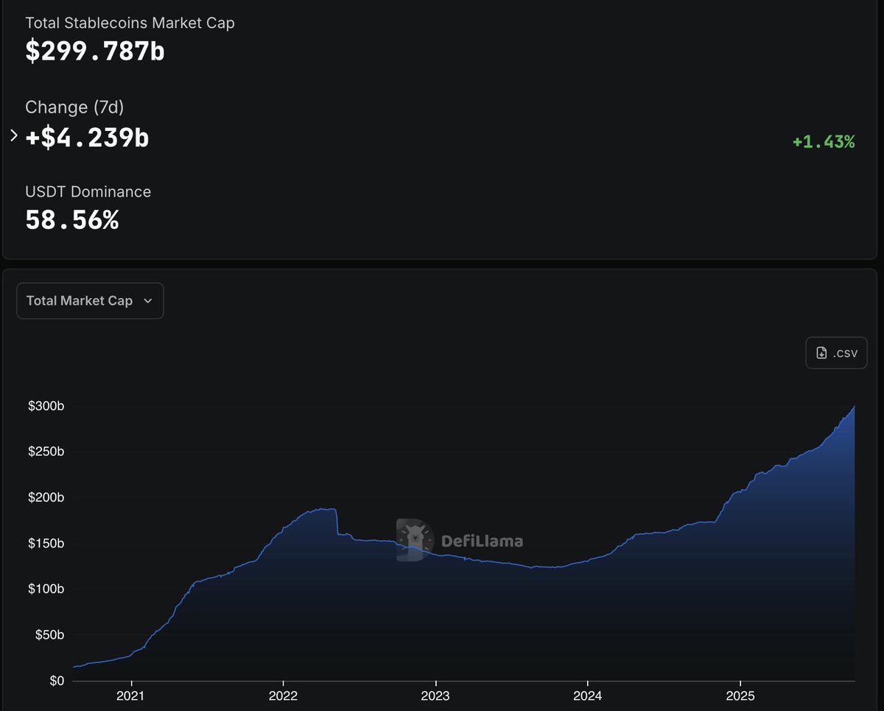Click the $150b y-axis label
Screen dimensions: 884x711
point(46,543)
